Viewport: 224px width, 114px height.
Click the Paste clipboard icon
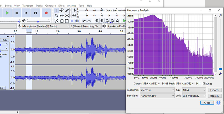[x=67, y=21]
